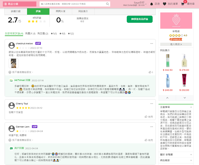Click sad face icon under chestnut melow review

(x=10, y=72)
